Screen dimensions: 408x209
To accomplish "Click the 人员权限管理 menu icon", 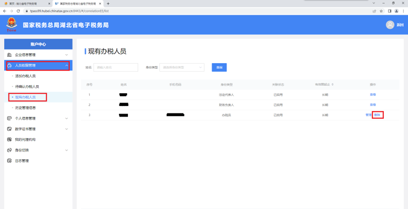I will tap(9, 65).
